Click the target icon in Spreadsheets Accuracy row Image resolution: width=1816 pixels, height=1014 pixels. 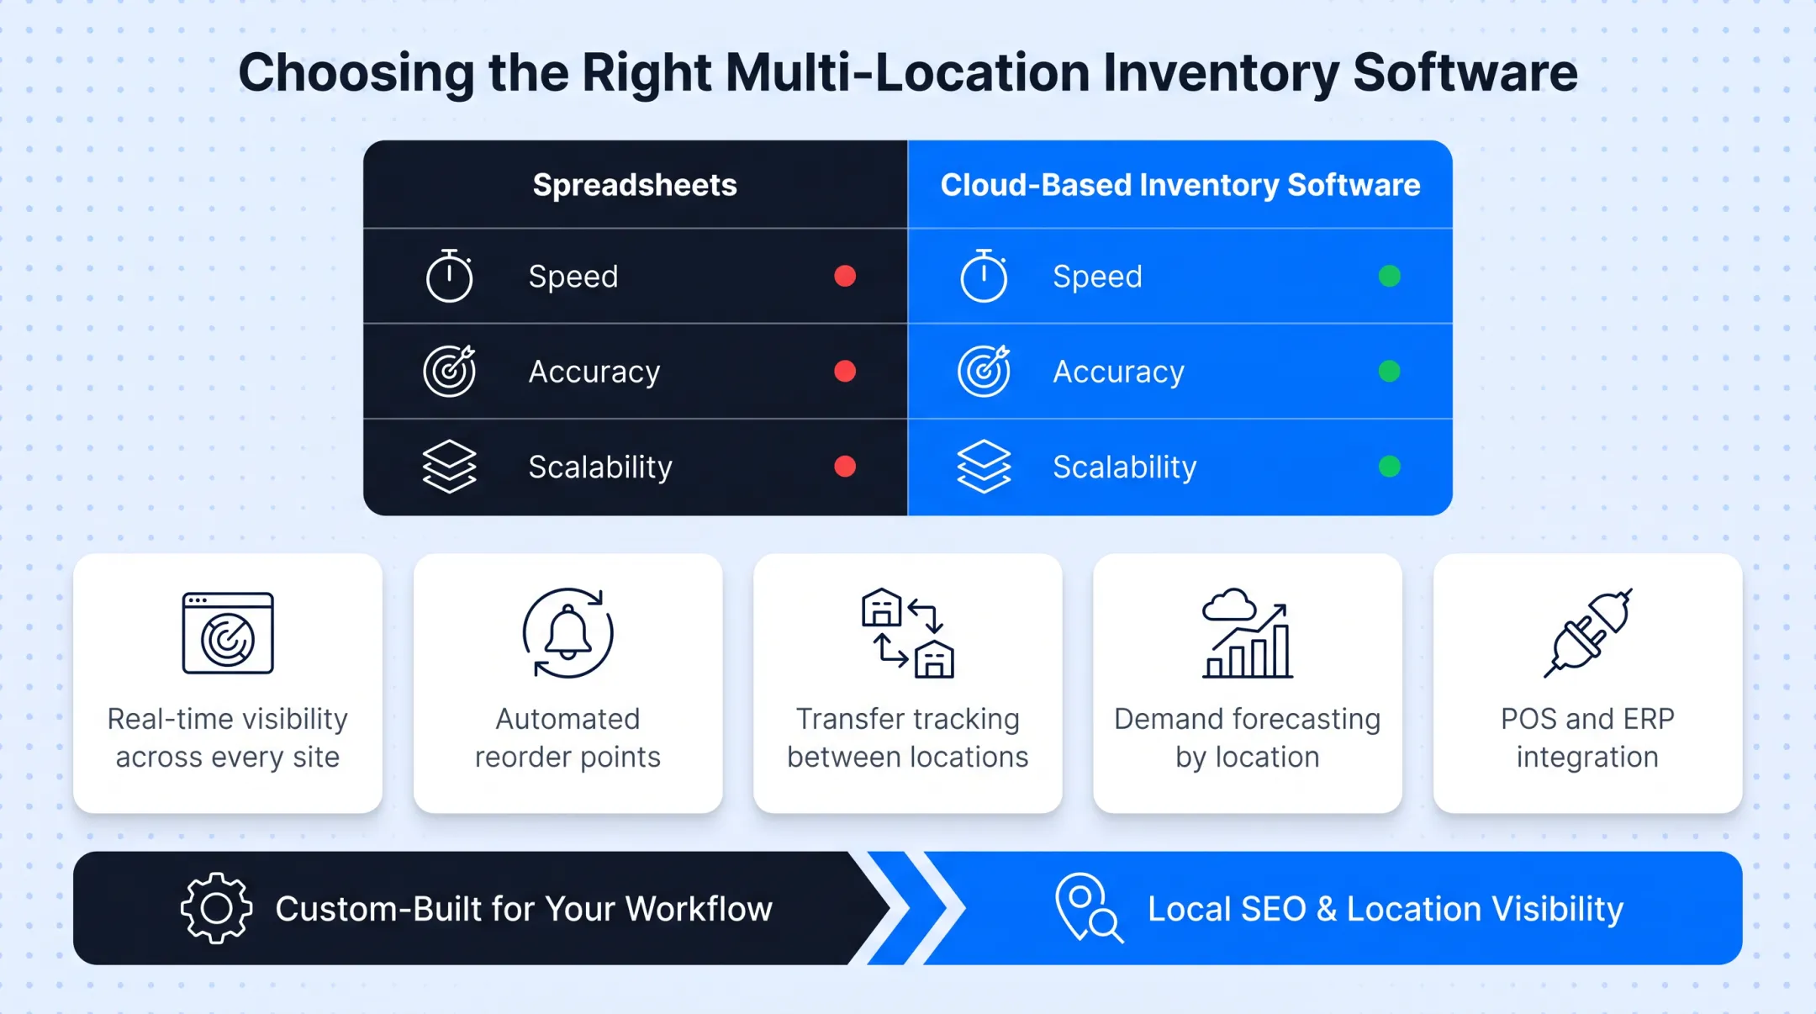[x=450, y=371]
